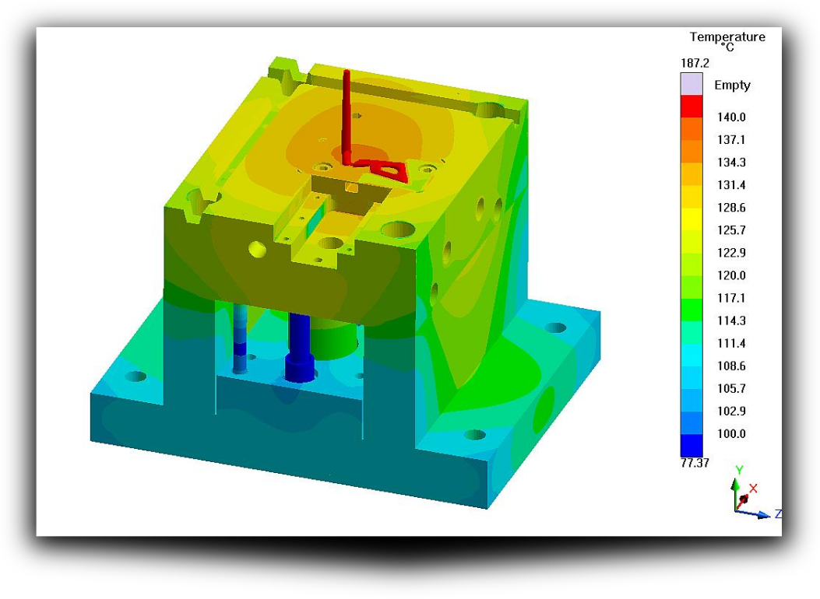
Task: Click the Temperature legend title
Action: 727,37
